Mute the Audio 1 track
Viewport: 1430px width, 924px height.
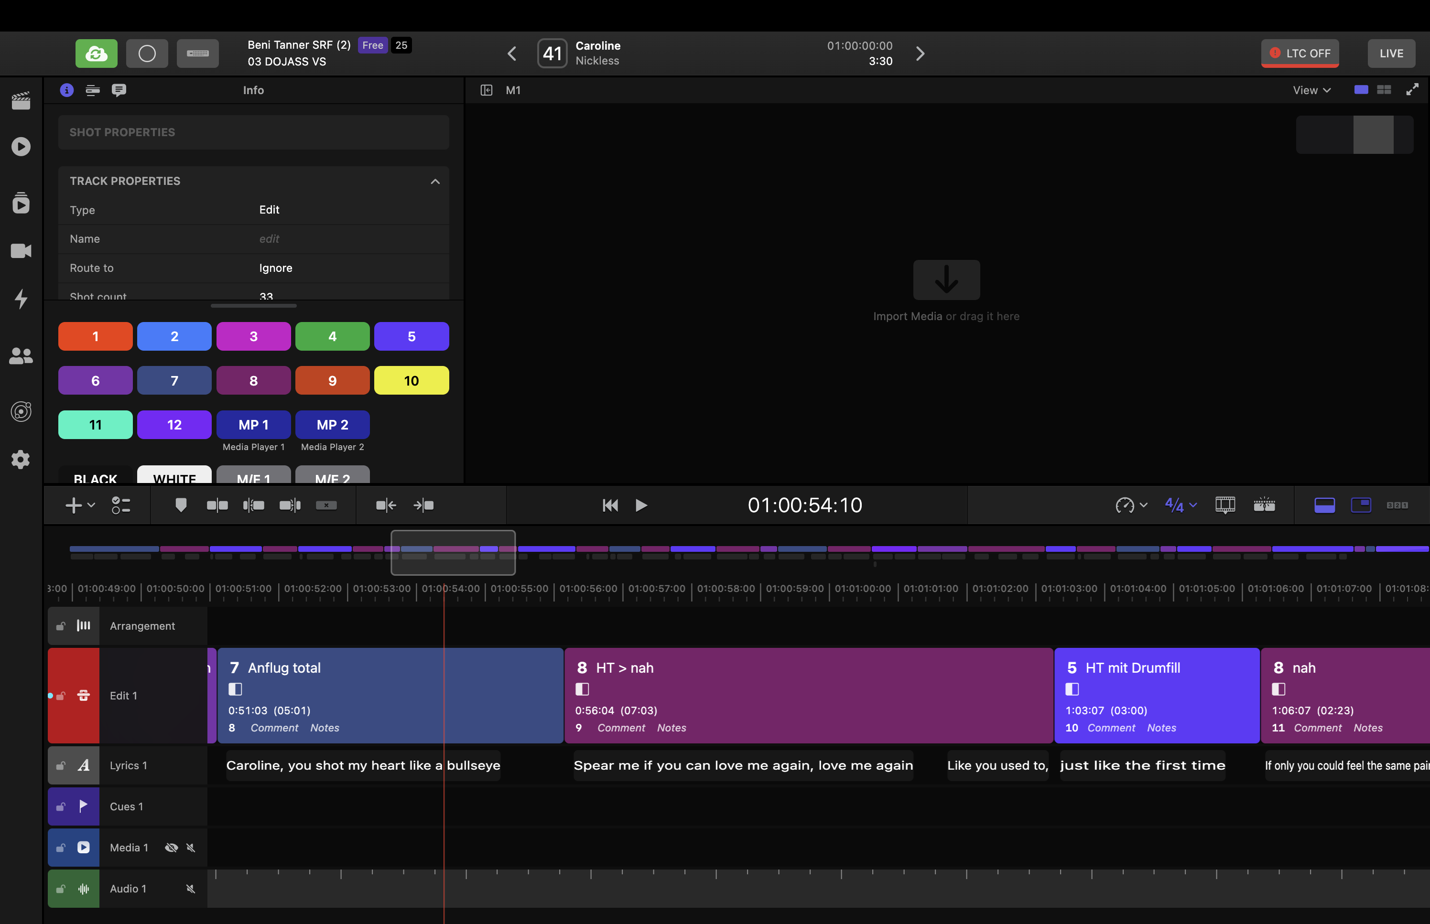point(191,888)
